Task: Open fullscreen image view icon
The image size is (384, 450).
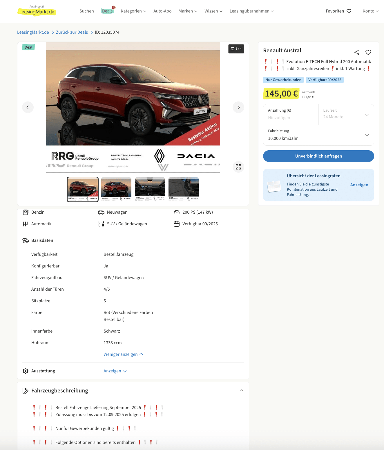Action: 238,167
